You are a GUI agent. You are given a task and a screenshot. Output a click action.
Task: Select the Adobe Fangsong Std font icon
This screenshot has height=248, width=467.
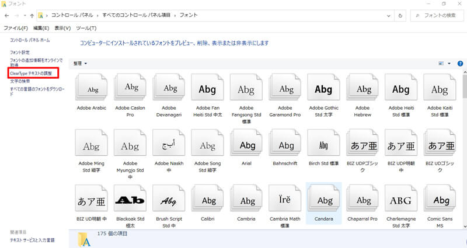click(246, 87)
